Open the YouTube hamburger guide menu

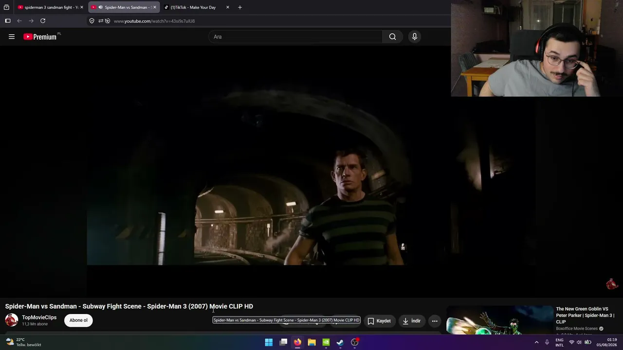12,36
